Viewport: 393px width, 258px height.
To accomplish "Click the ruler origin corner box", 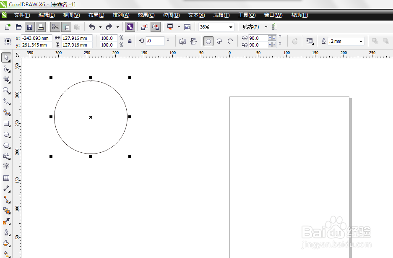I will click(x=17, y=55).
